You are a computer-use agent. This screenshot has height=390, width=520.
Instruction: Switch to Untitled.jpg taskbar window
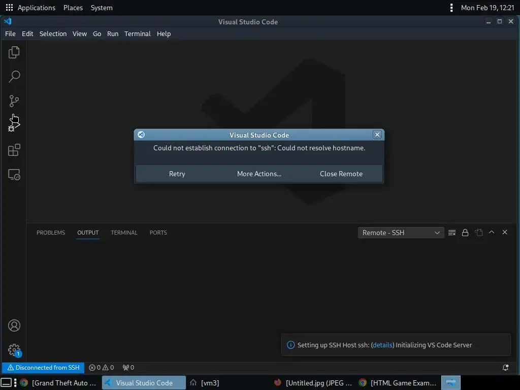point(313,383)
